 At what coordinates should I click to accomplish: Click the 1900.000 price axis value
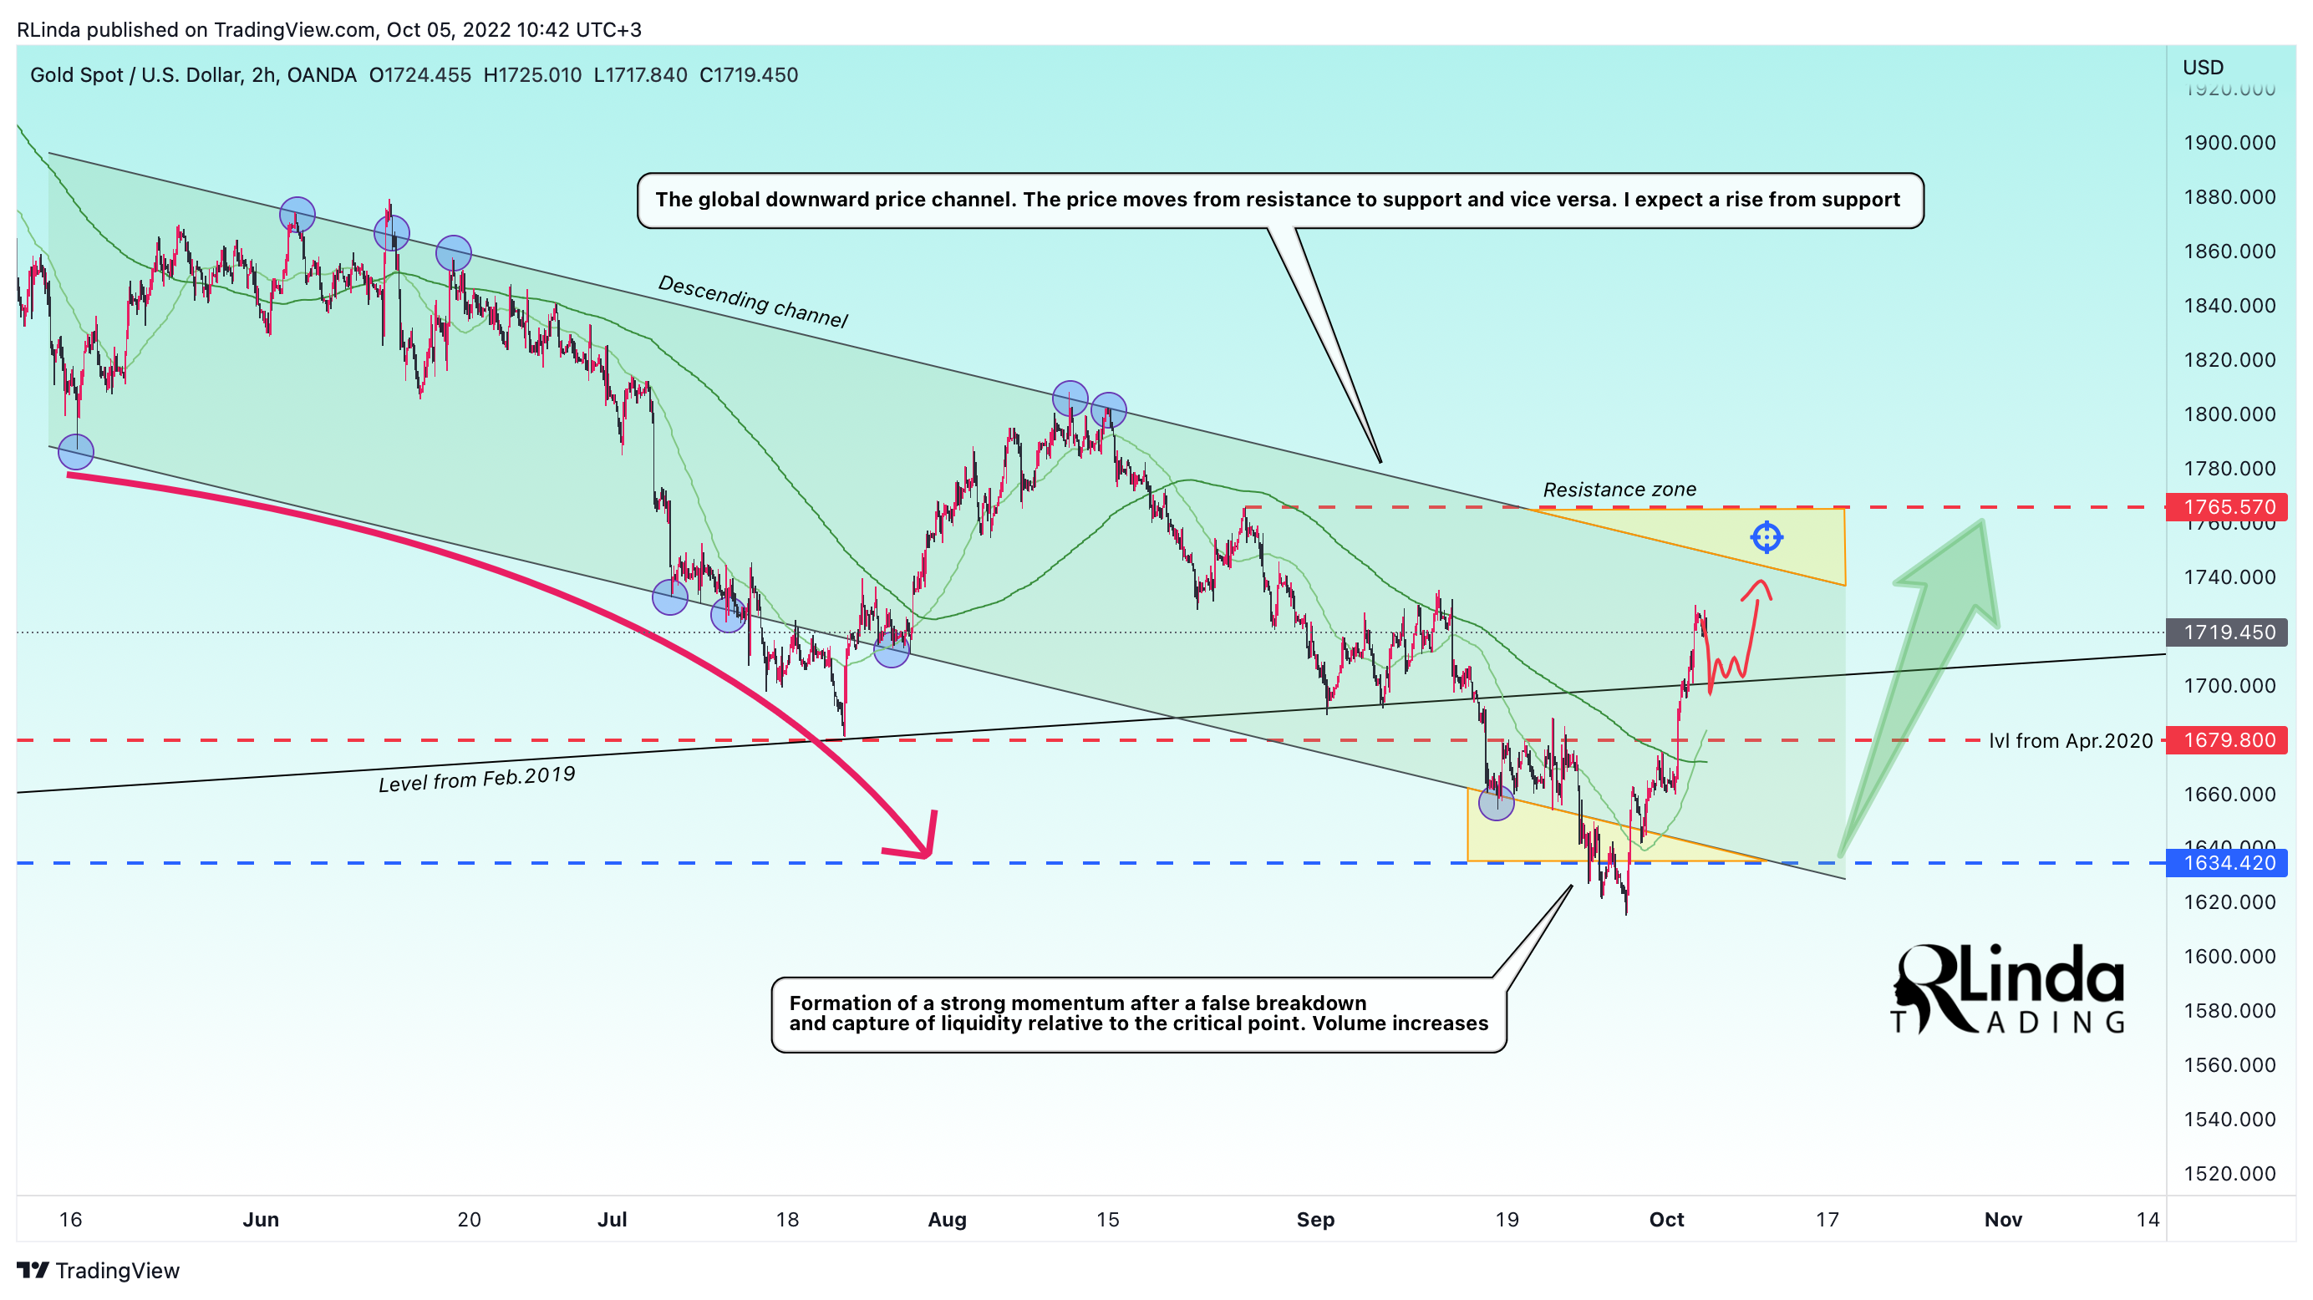(x=2229, y=143)
